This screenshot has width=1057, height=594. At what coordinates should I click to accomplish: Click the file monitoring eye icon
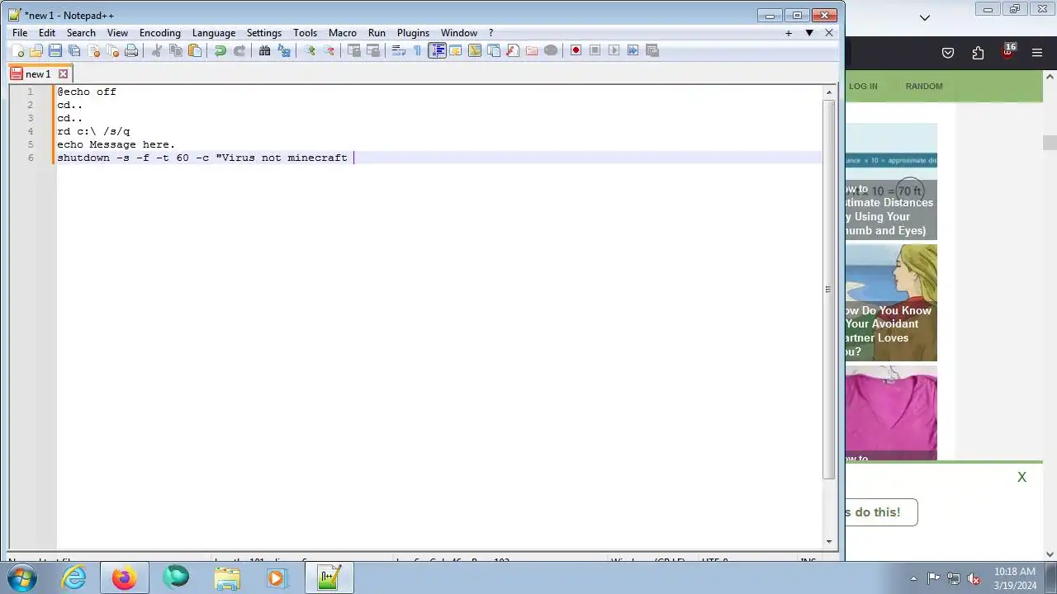[x=551, y=50]
